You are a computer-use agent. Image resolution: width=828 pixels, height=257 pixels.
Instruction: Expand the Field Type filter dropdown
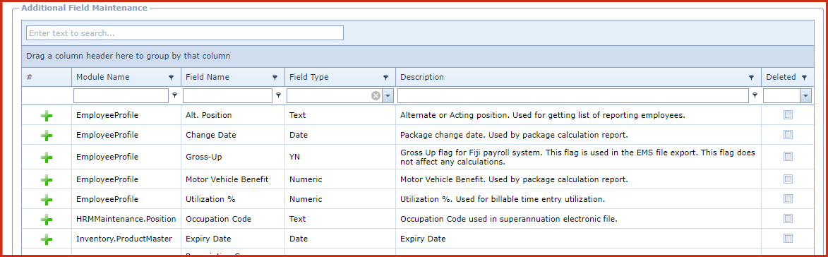388,95
